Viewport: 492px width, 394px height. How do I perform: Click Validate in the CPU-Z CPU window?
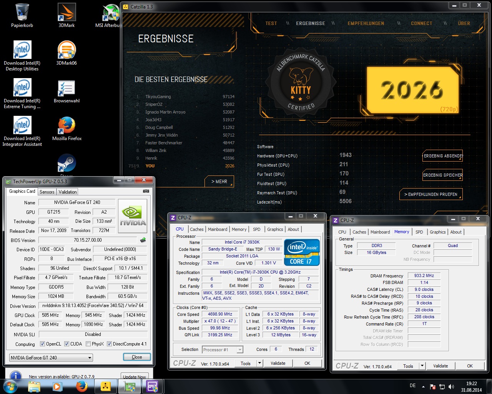(278, 363)
